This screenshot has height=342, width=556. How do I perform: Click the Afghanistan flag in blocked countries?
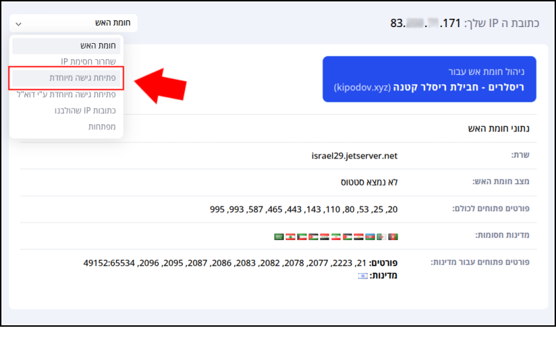point(393,236)
